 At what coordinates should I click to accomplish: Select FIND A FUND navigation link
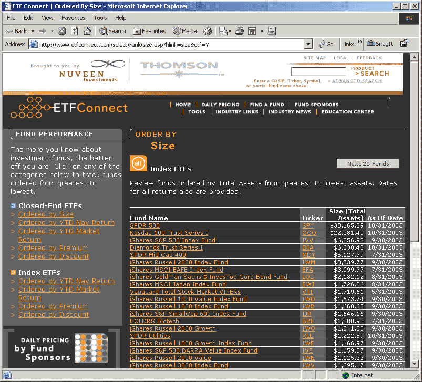(x=266, y=105)
